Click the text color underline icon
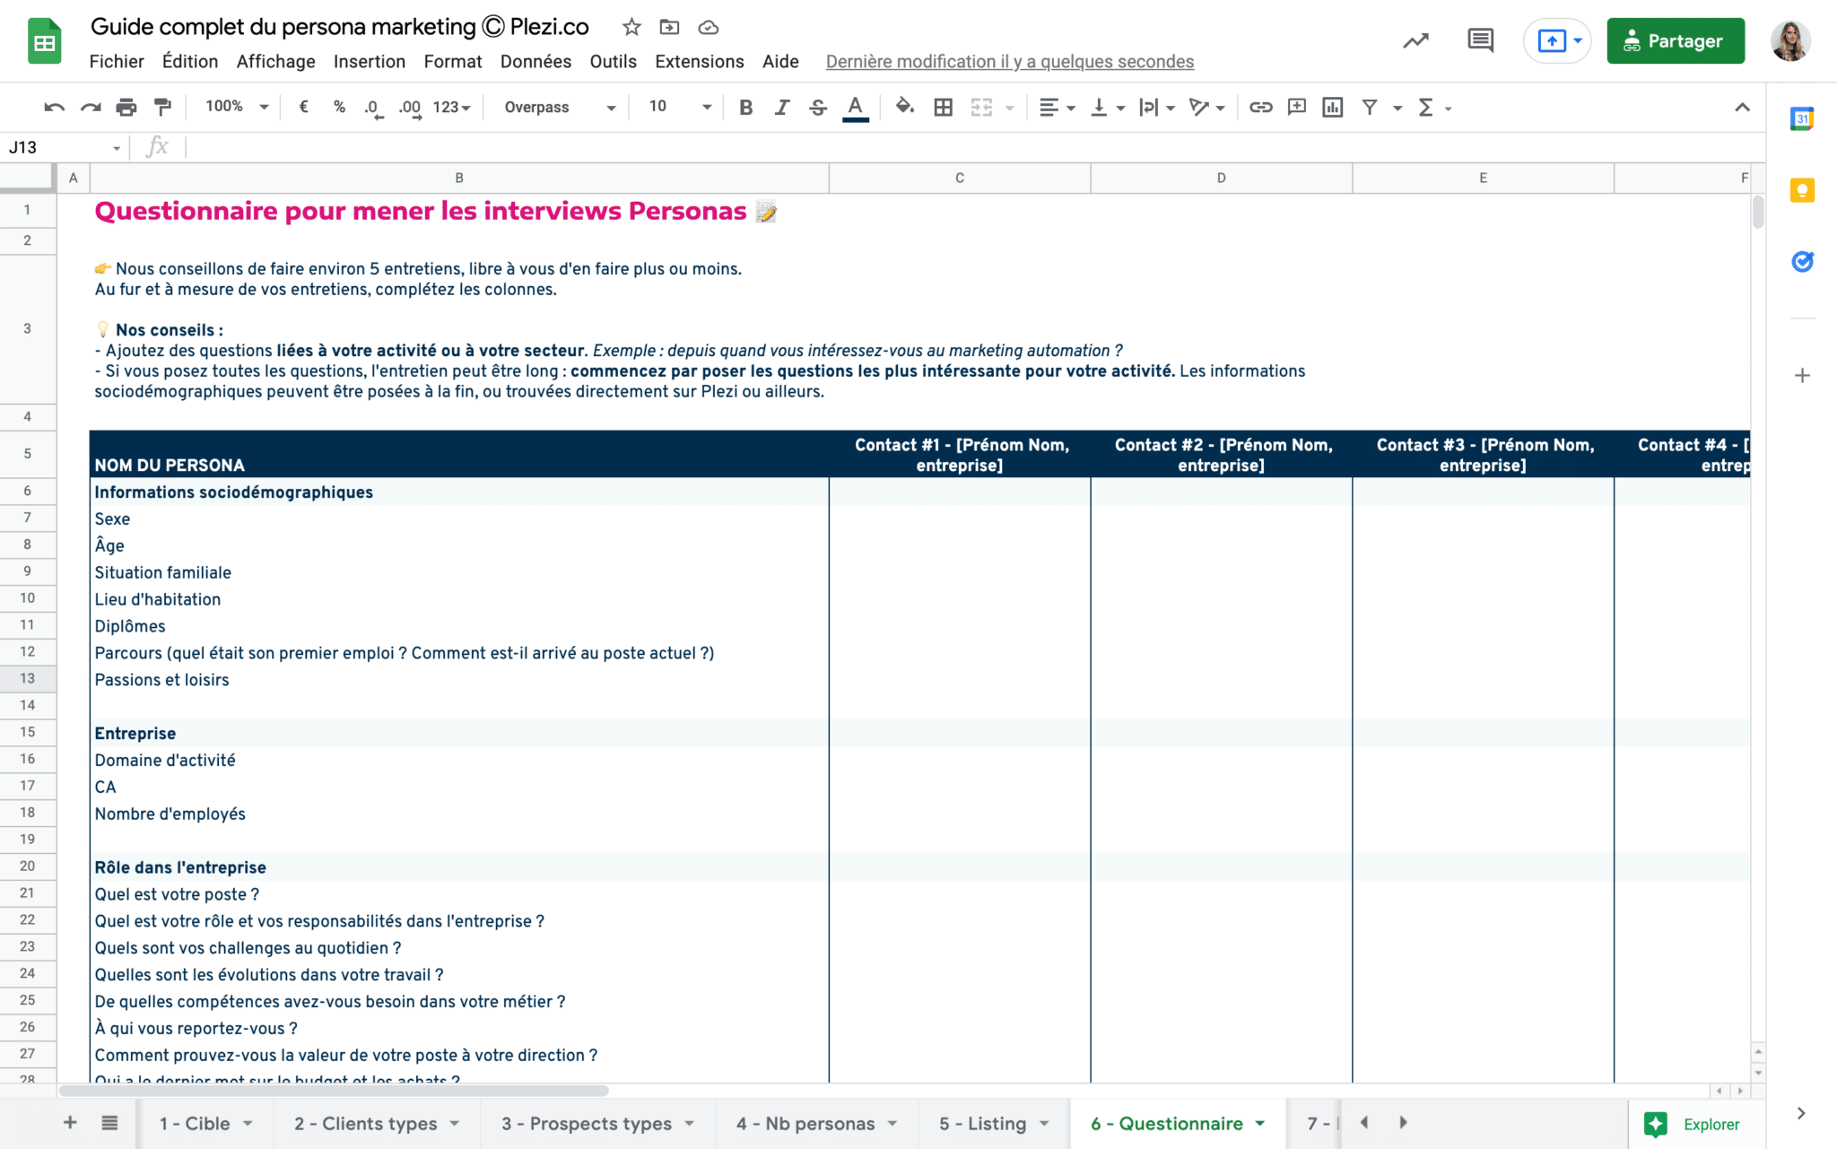 click(857, 108)
